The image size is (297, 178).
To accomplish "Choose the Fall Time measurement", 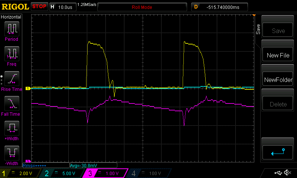I will click(11, 103).
